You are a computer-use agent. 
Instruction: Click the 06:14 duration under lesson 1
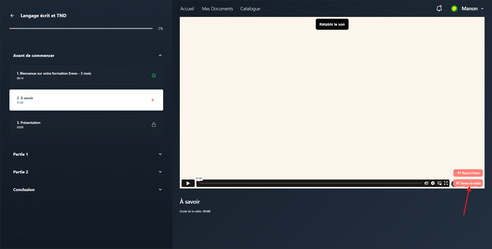click(x=20, y=78)
